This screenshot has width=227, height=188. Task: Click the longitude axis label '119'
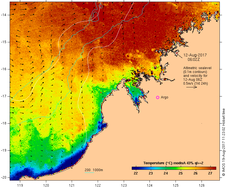pyautogui.click(x=20, y=186)
